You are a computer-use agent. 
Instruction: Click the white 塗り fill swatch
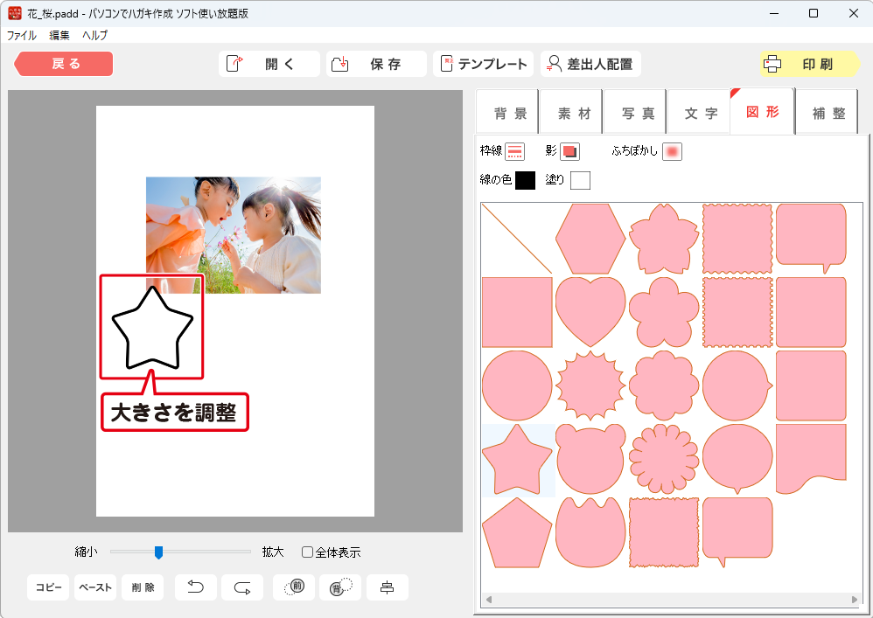[580, 180]
